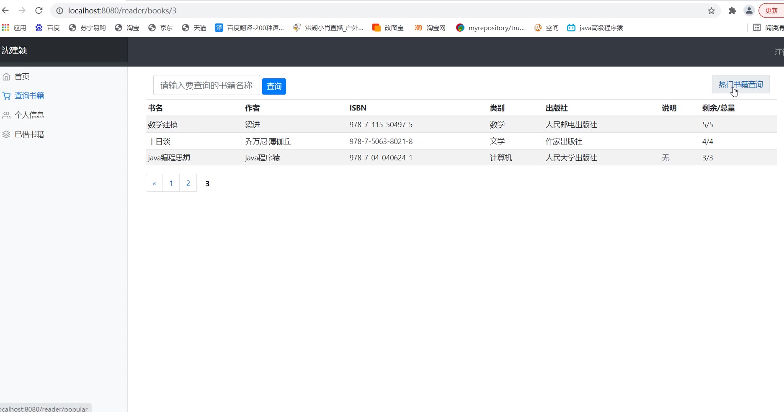Select the 数学建模 book row
Viewport: 784px width, 412px height.
point(163,125)
